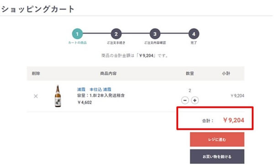The height and width of the screenshot is (167, 274).
Task: Click the quantity value 2
Action: click(x=190, y=90)
